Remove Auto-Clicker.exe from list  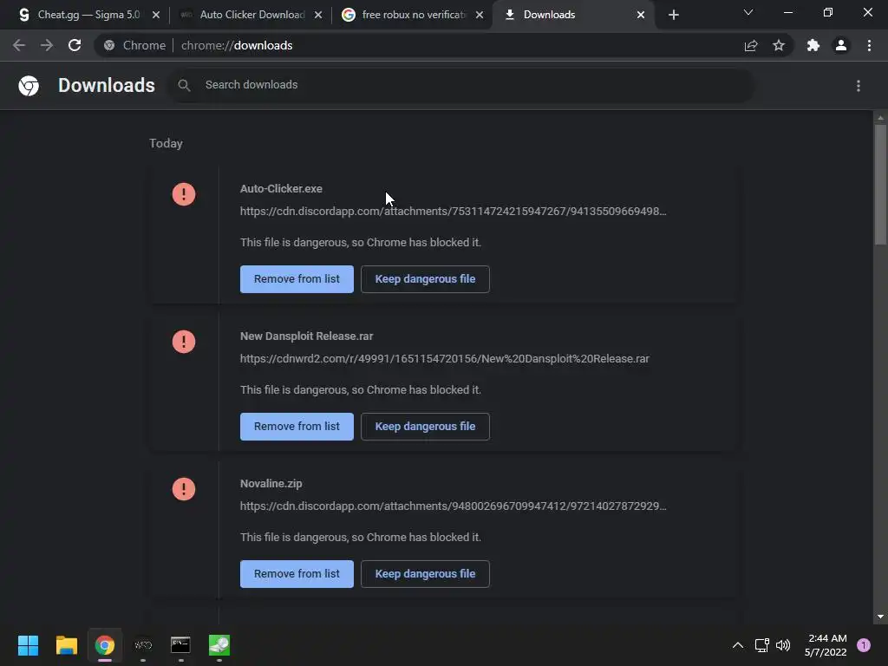[x=297, y=279]
